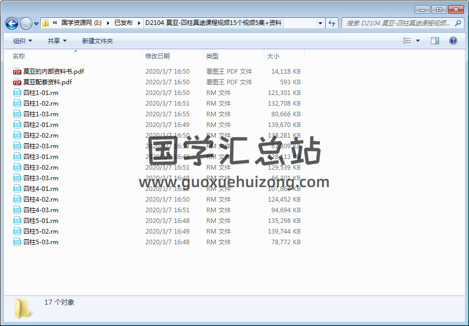
Task: Click the RM icon of 四柱3-01.rm
Action: [x=17, y=157]
